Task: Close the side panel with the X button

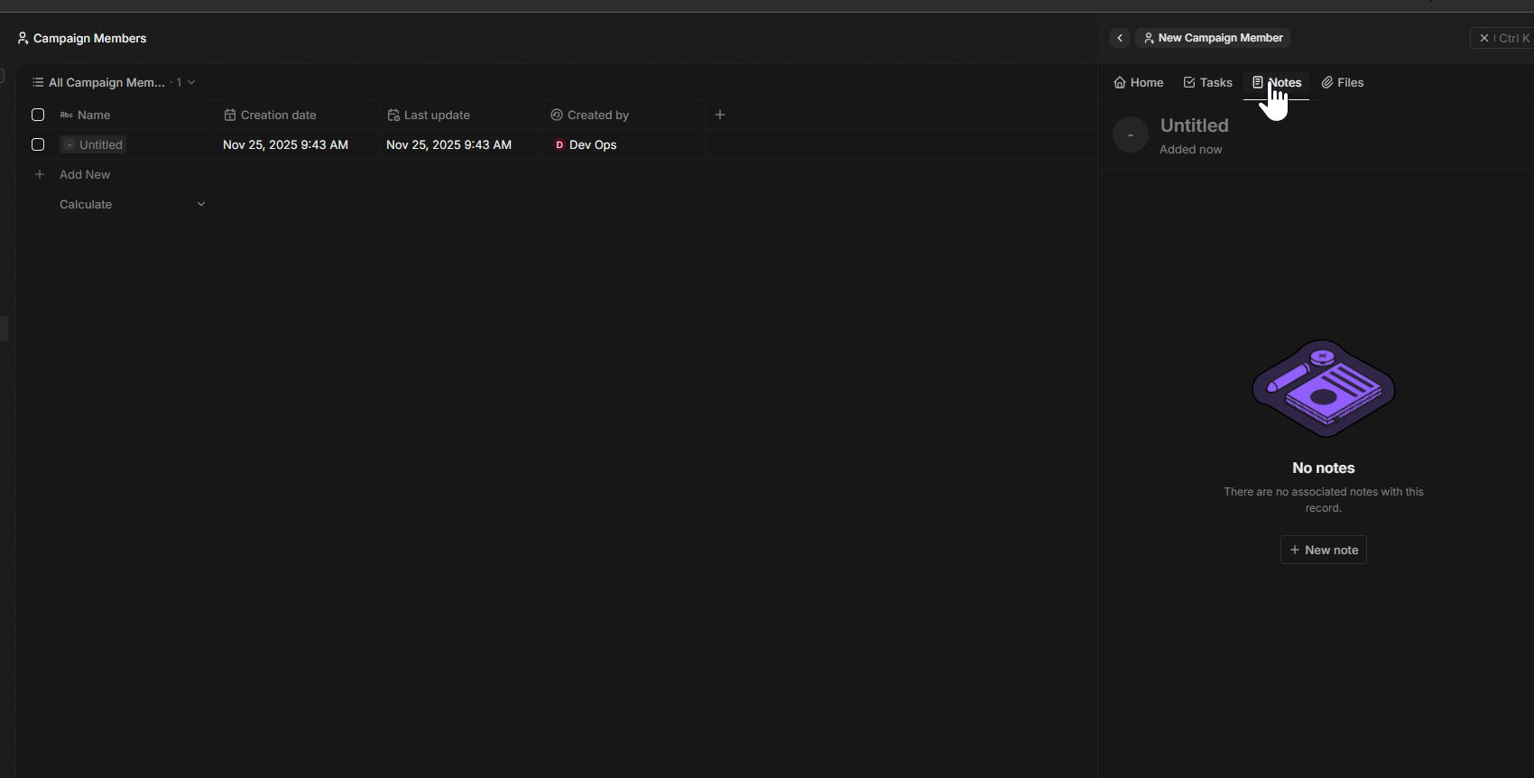Action: (1484, 38)
